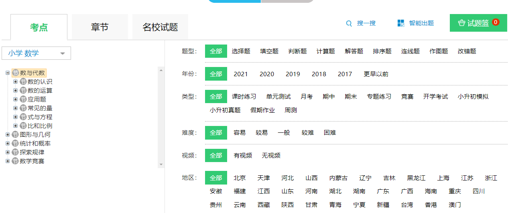
Task: Click the node icon next to 常见的量
Action: [23, 108]
